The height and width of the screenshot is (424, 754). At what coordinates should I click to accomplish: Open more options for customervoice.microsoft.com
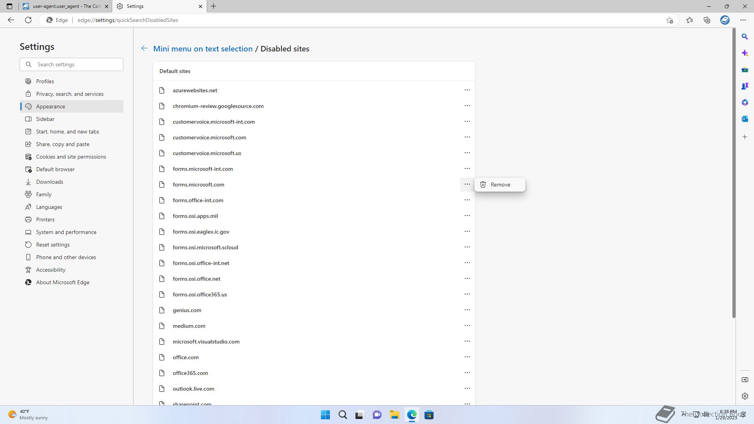pos(467,137)
